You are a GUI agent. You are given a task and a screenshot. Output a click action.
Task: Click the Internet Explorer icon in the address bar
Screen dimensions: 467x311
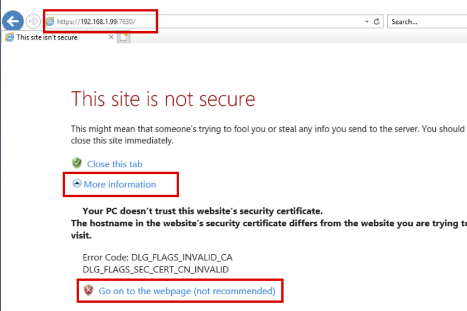point(50,22)
